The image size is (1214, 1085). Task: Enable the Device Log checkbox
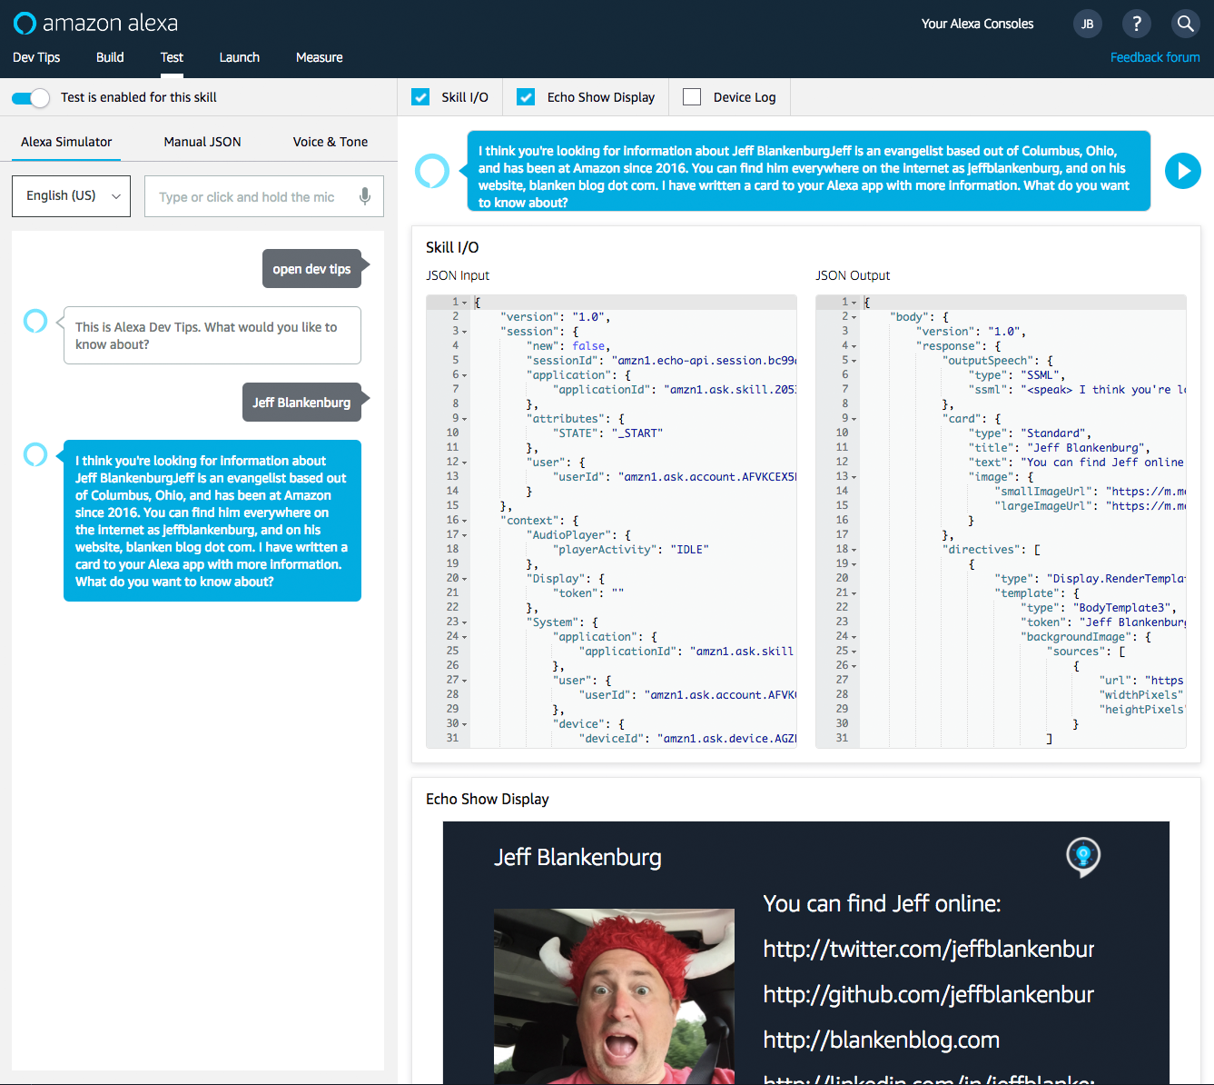click(x=692, y=97)
